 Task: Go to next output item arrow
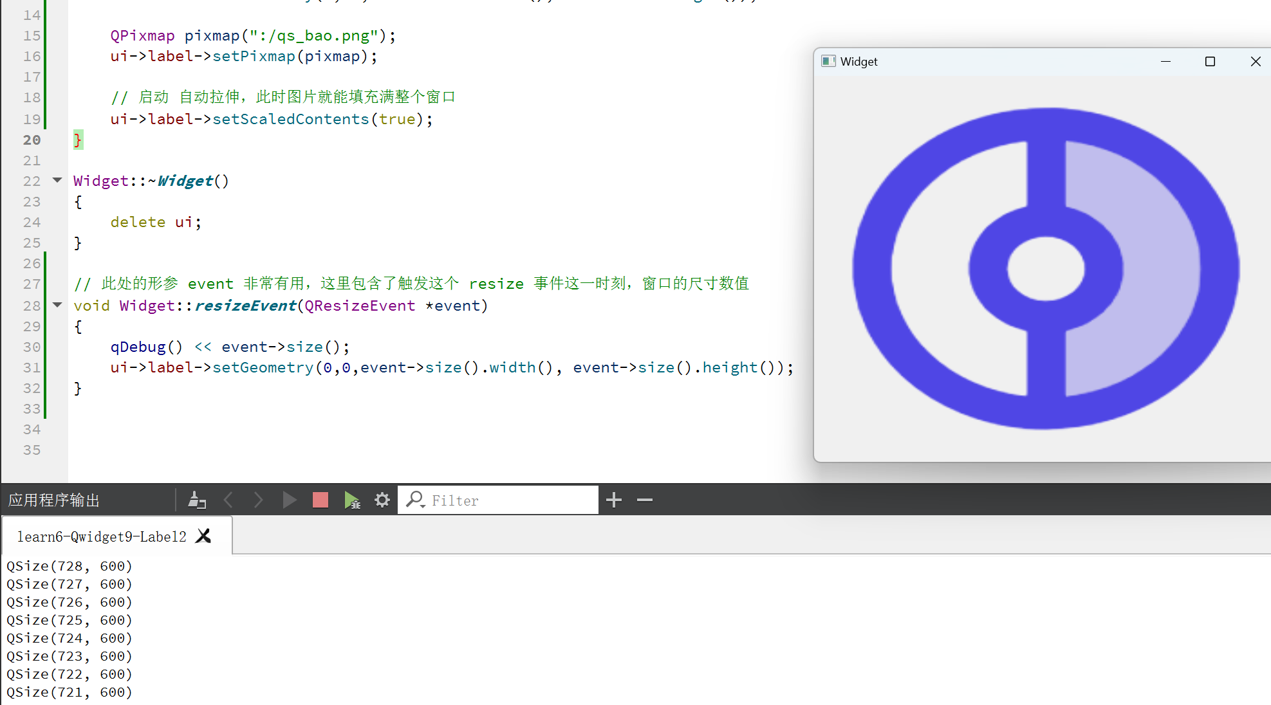coord(258,500)
